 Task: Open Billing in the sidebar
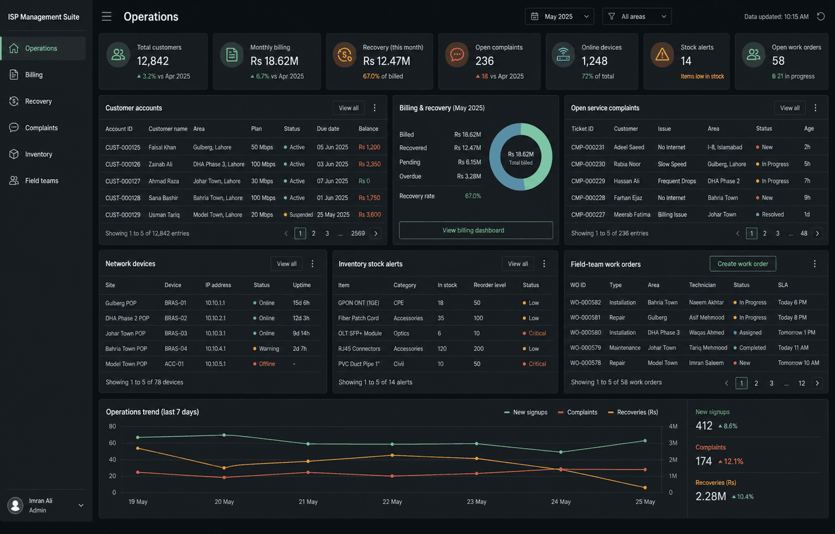point(43,75)
